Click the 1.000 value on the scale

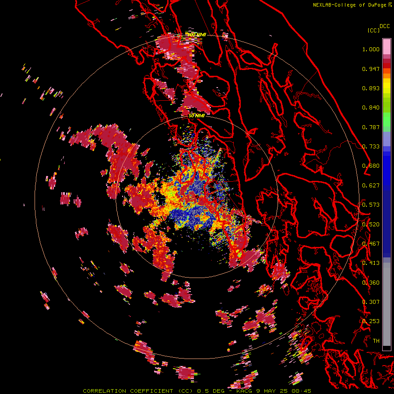pyautogui.click(x=371, y=49)
